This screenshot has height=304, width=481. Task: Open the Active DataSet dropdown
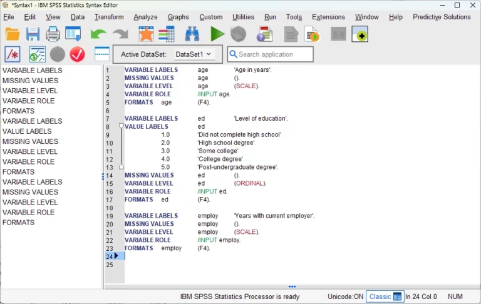pos(194,54)
